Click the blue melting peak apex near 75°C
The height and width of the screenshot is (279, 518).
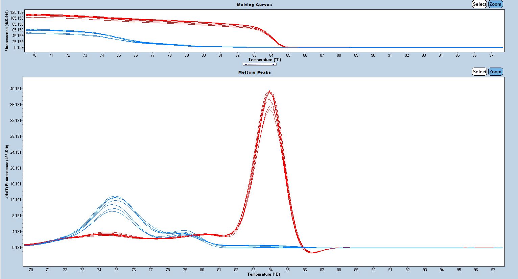(x=115, y=197)
